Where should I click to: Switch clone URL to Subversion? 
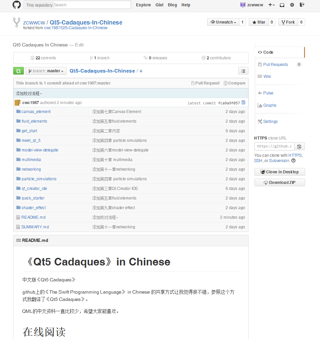click(279, 161)
